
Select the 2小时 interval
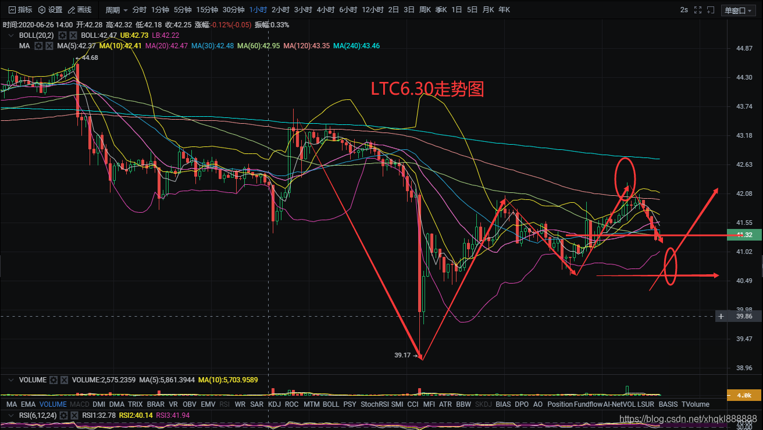tap(280, 10)
